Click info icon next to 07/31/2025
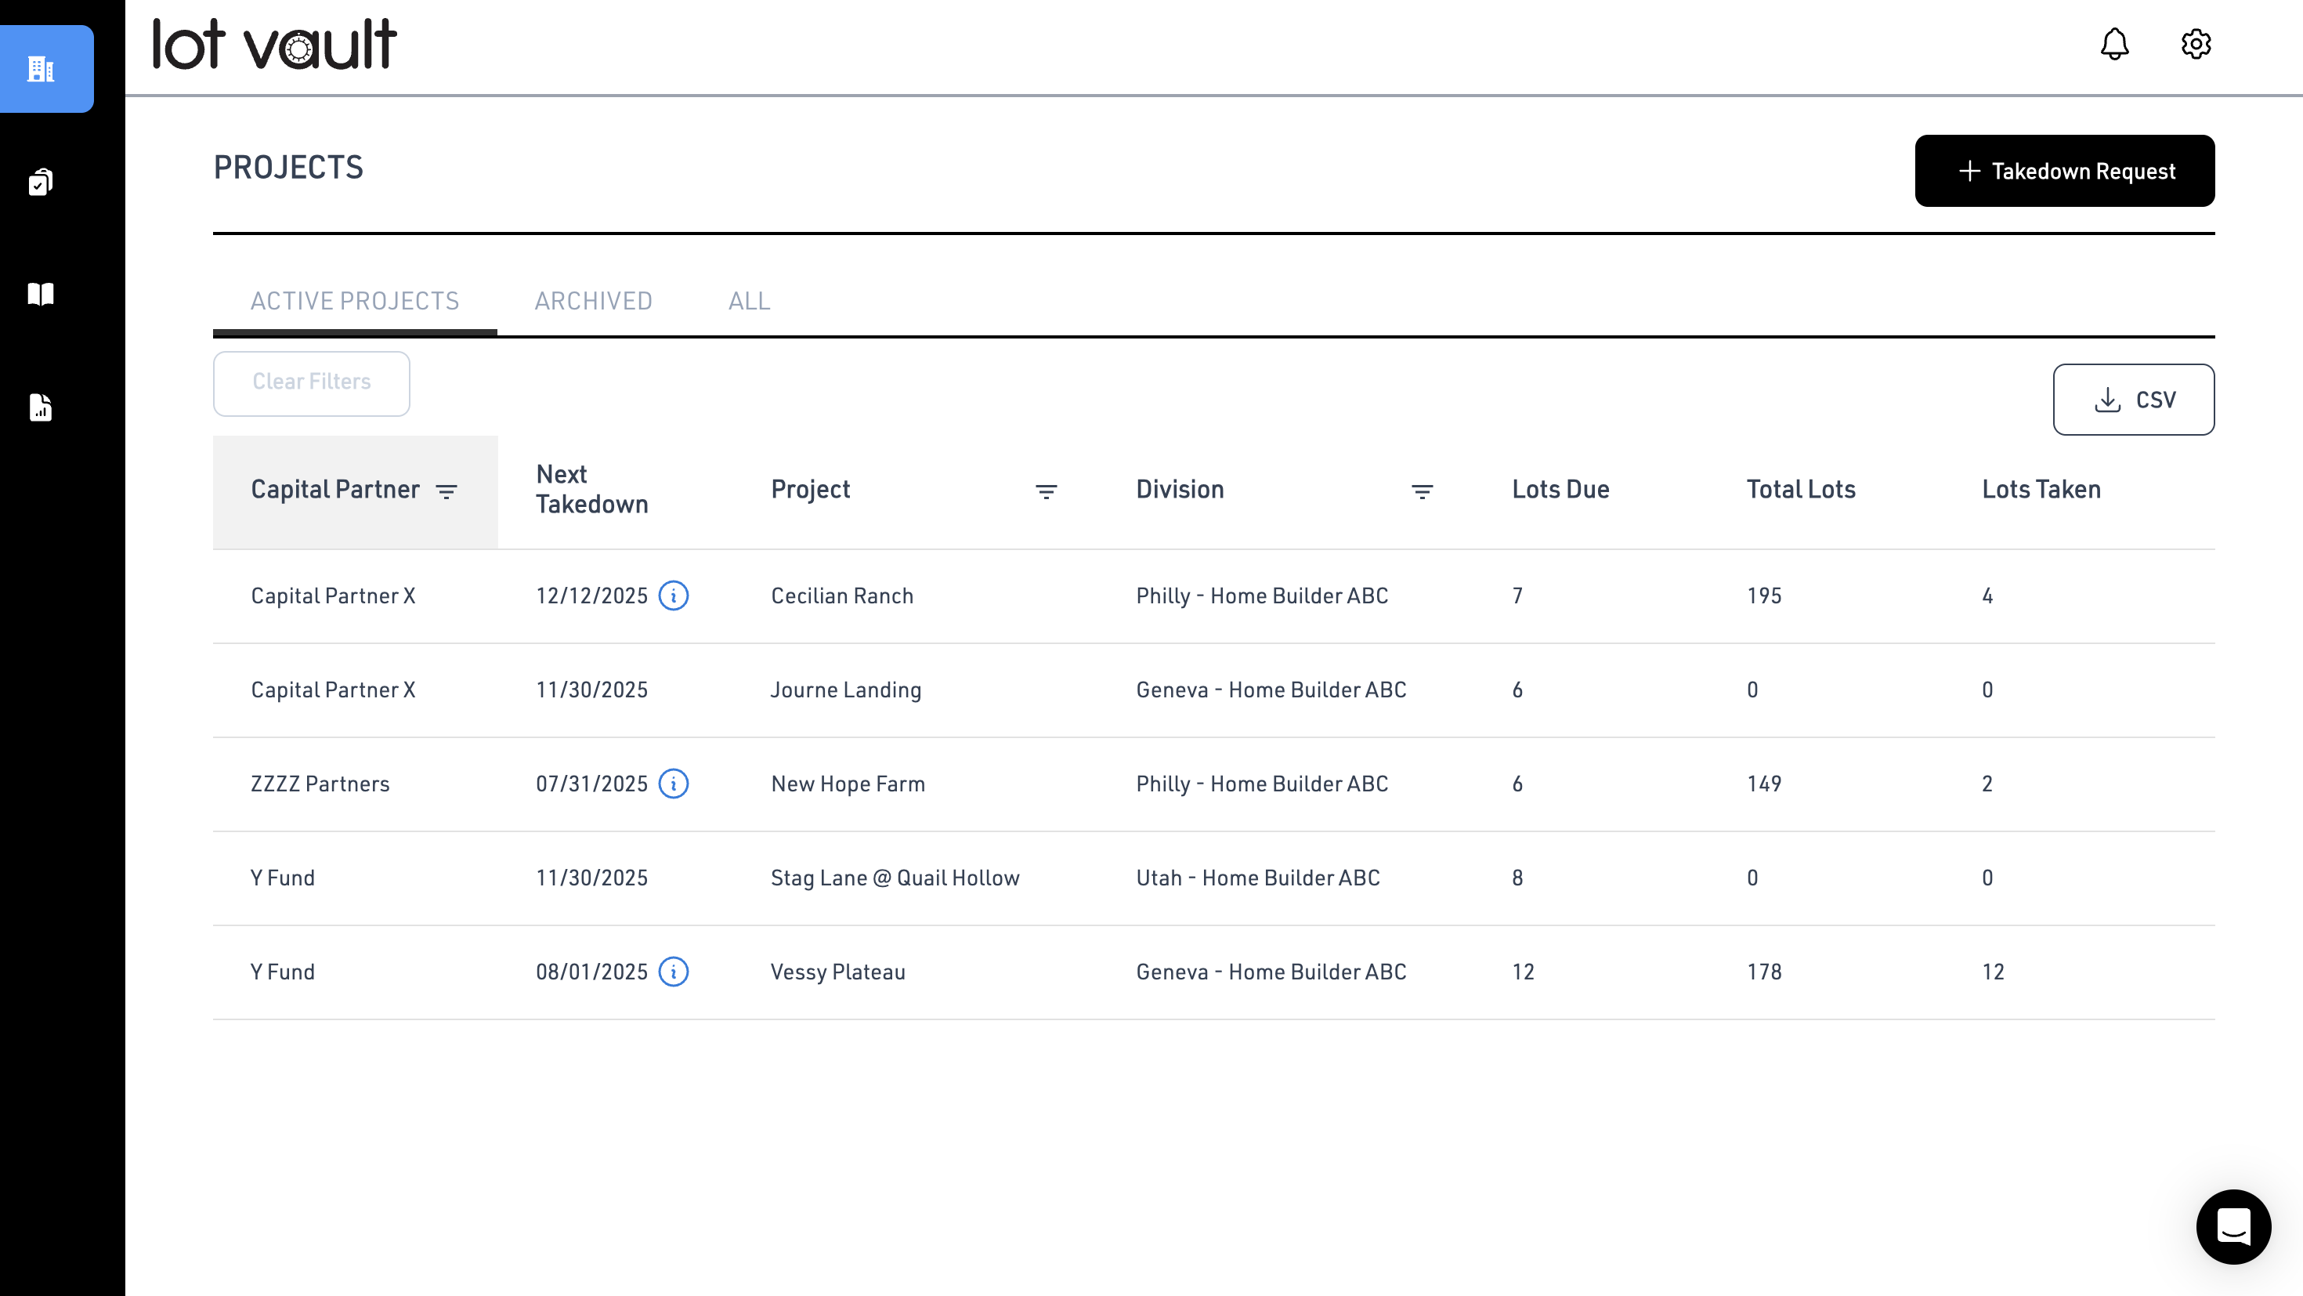 [x=673, y=784]
